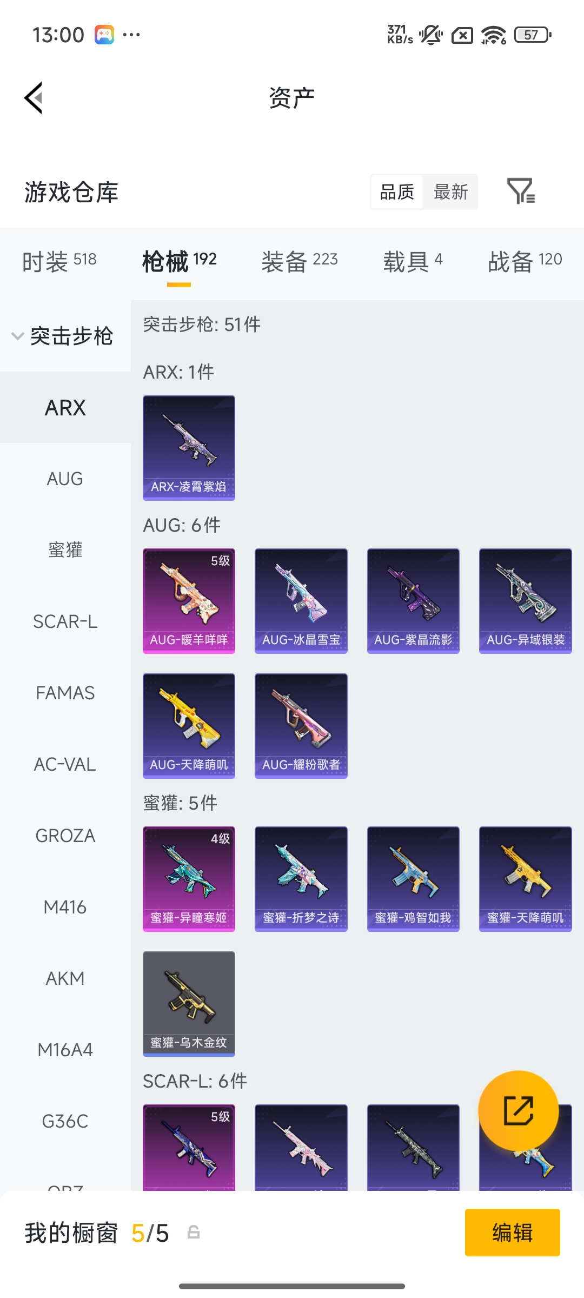Screen dimensions: 584x1298
Task: Select the AUG-暖羊咩咩 level 5 skin
Action: (x=189, y=601)
